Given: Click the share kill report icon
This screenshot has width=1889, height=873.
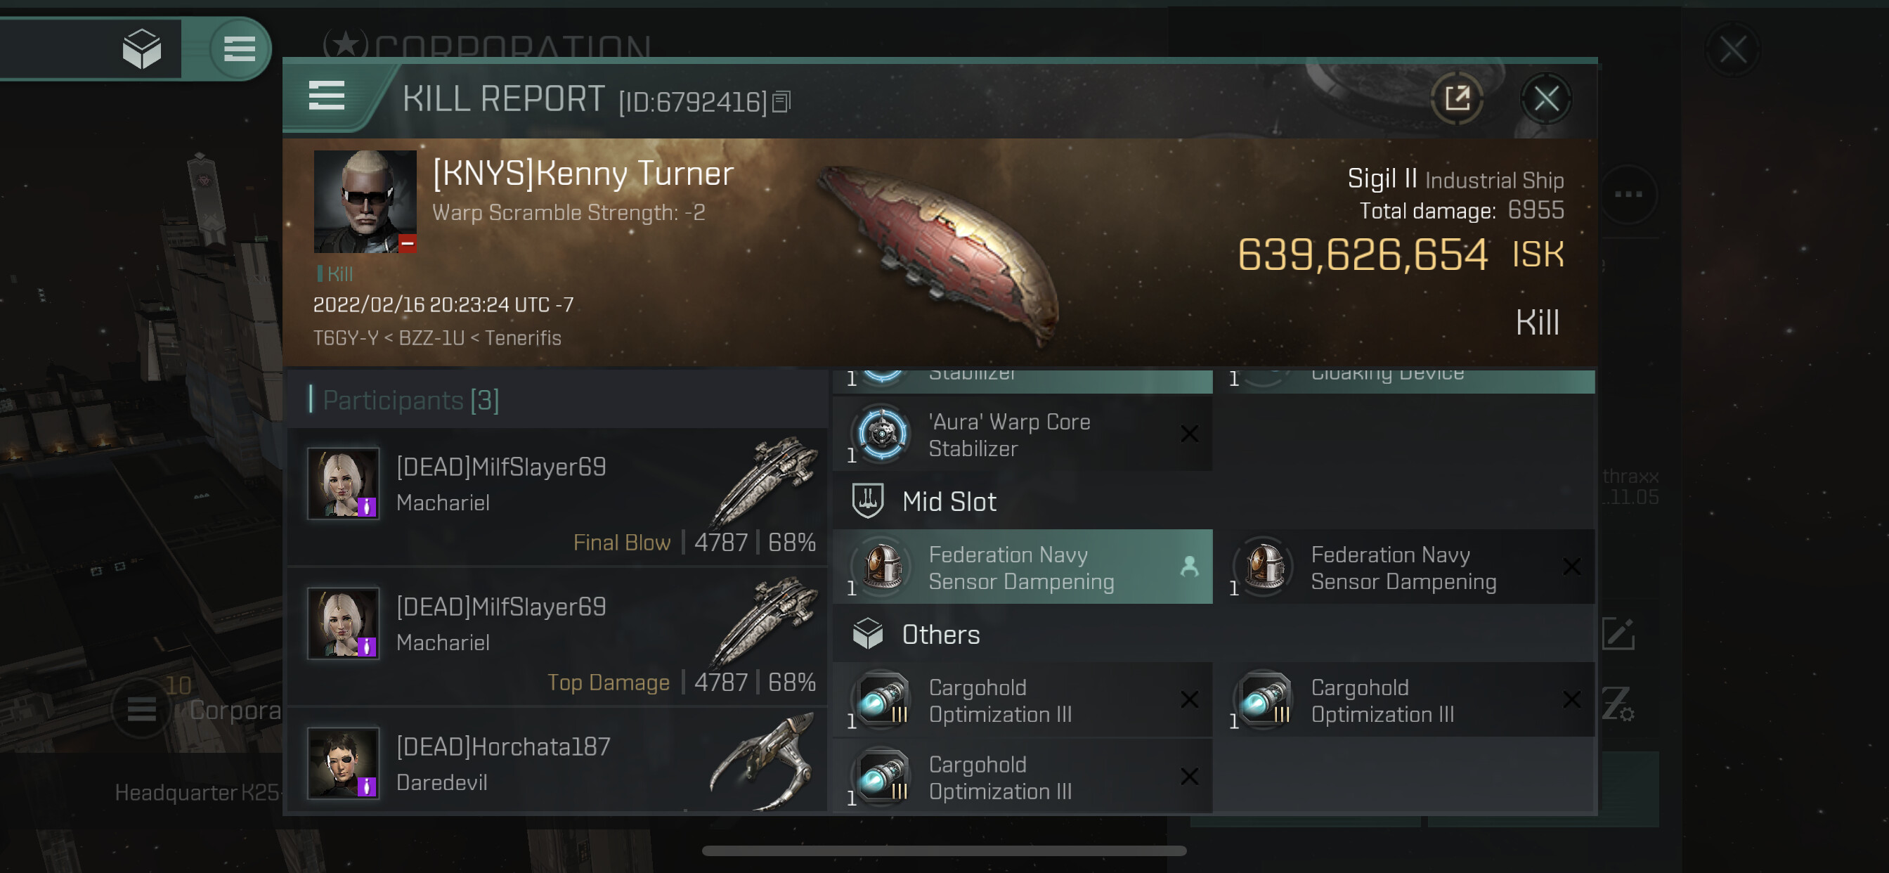Looking at the screenshot, I should point(1456,98).
